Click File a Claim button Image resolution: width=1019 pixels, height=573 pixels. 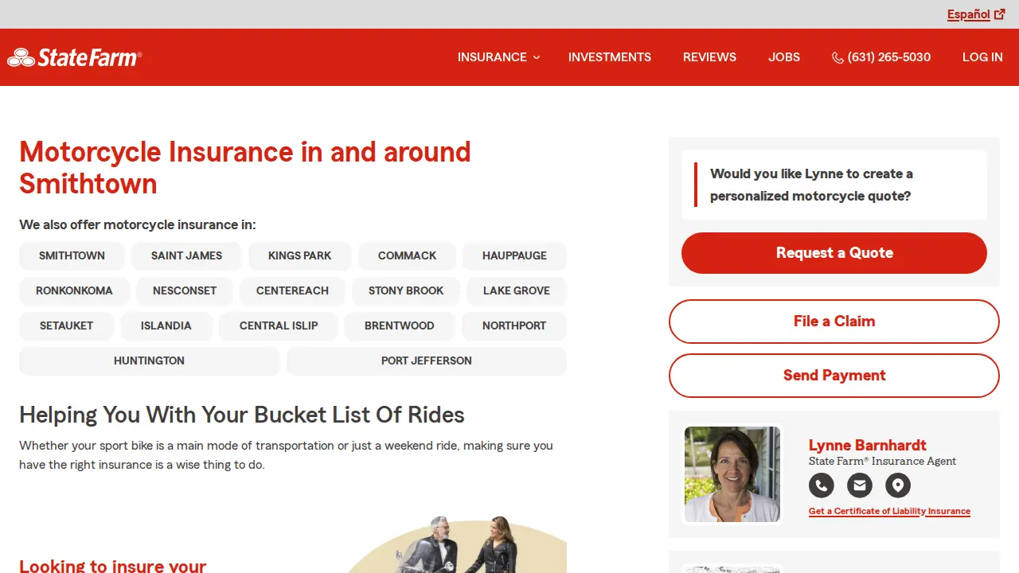[834, 322]
